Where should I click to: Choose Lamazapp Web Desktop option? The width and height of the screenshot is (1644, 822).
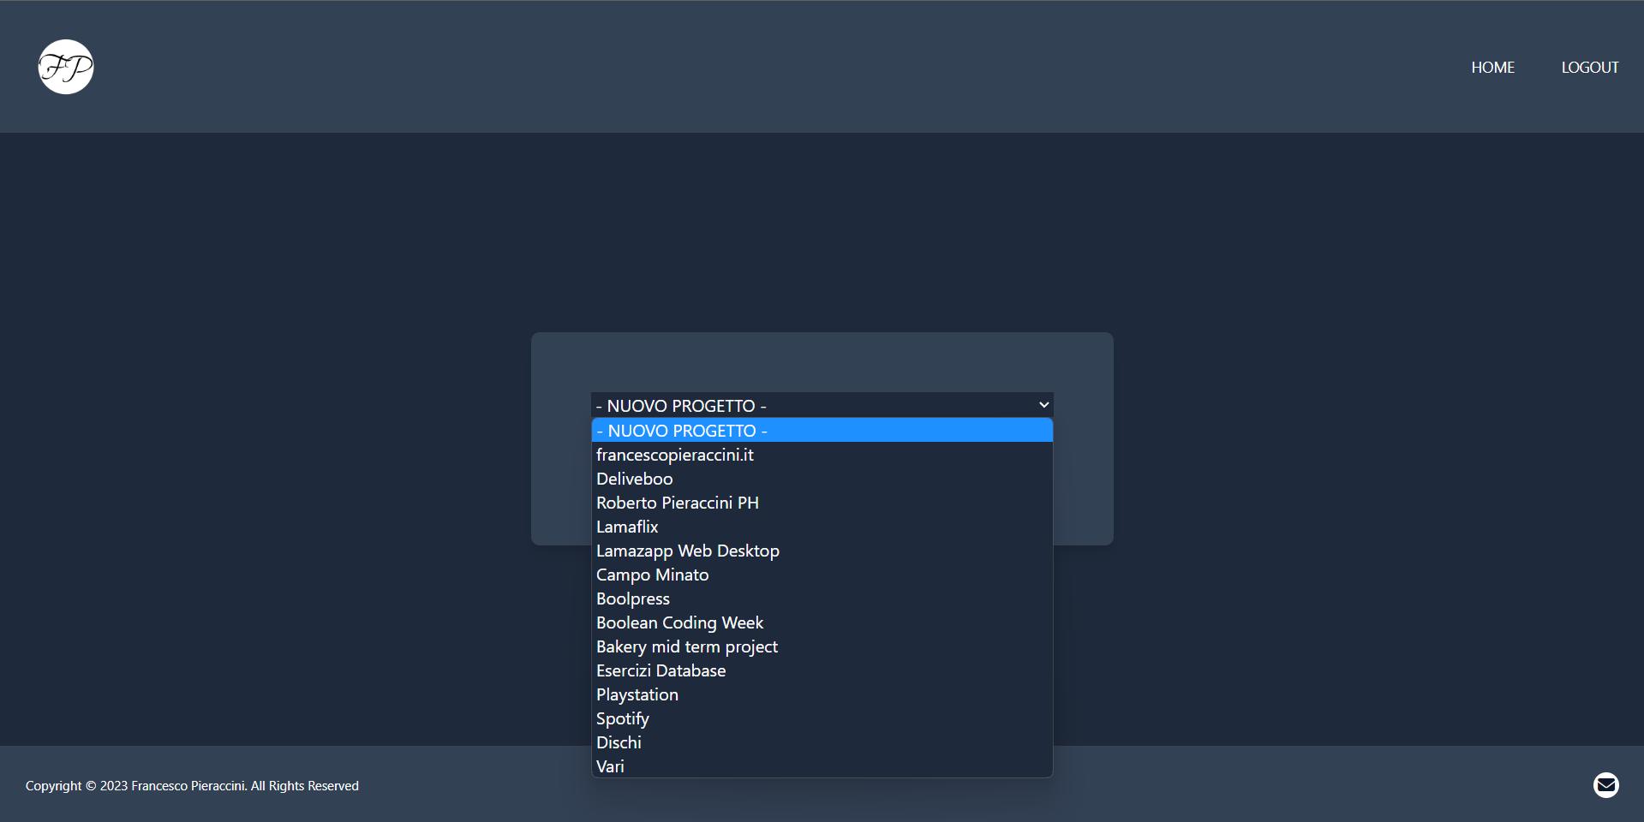[x=822, y=551]
